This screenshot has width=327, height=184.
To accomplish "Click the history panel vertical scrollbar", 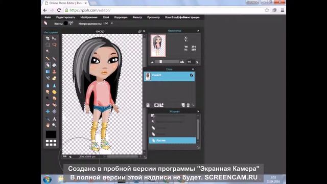I will click(198, 129).
